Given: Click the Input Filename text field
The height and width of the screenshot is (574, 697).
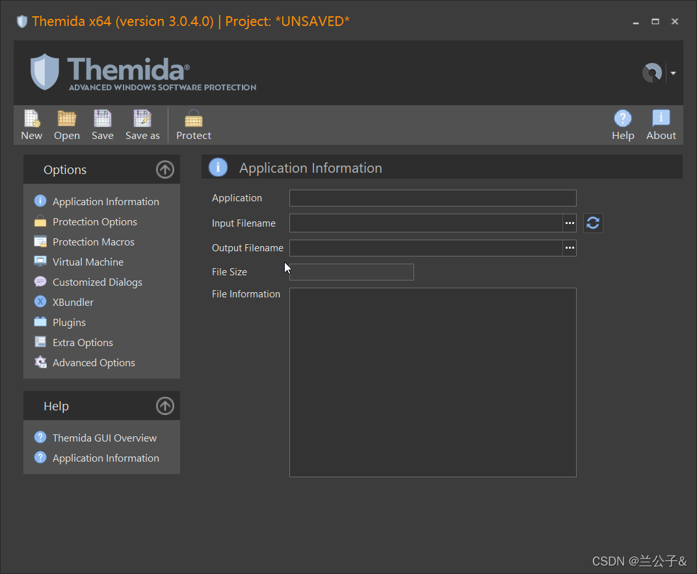Looking at the screenshot, I should coord(426,223).
